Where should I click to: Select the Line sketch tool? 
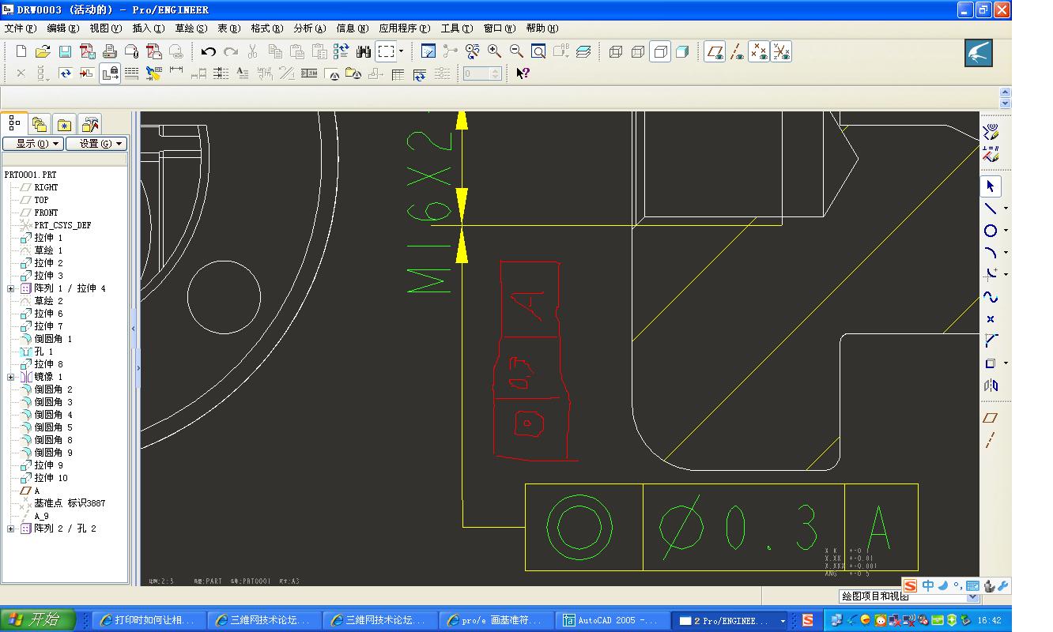990,209
